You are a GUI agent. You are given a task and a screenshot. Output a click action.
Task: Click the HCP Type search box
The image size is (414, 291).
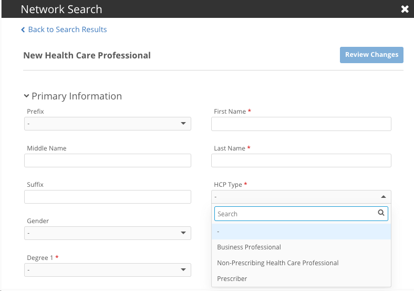point(296,214)
